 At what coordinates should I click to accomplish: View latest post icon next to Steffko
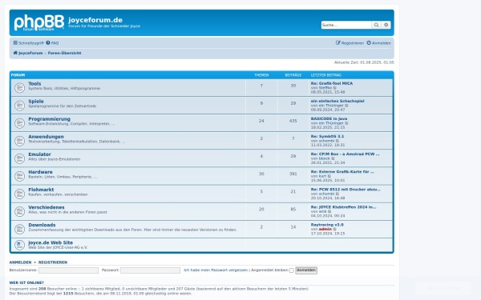(x=335, y=88)
